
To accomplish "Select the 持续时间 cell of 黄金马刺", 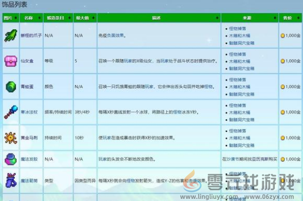I will [x=53, y=138].
